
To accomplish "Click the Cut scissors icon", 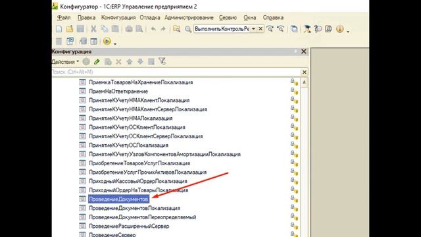I will pyautogui.click(x=93, y=29).
